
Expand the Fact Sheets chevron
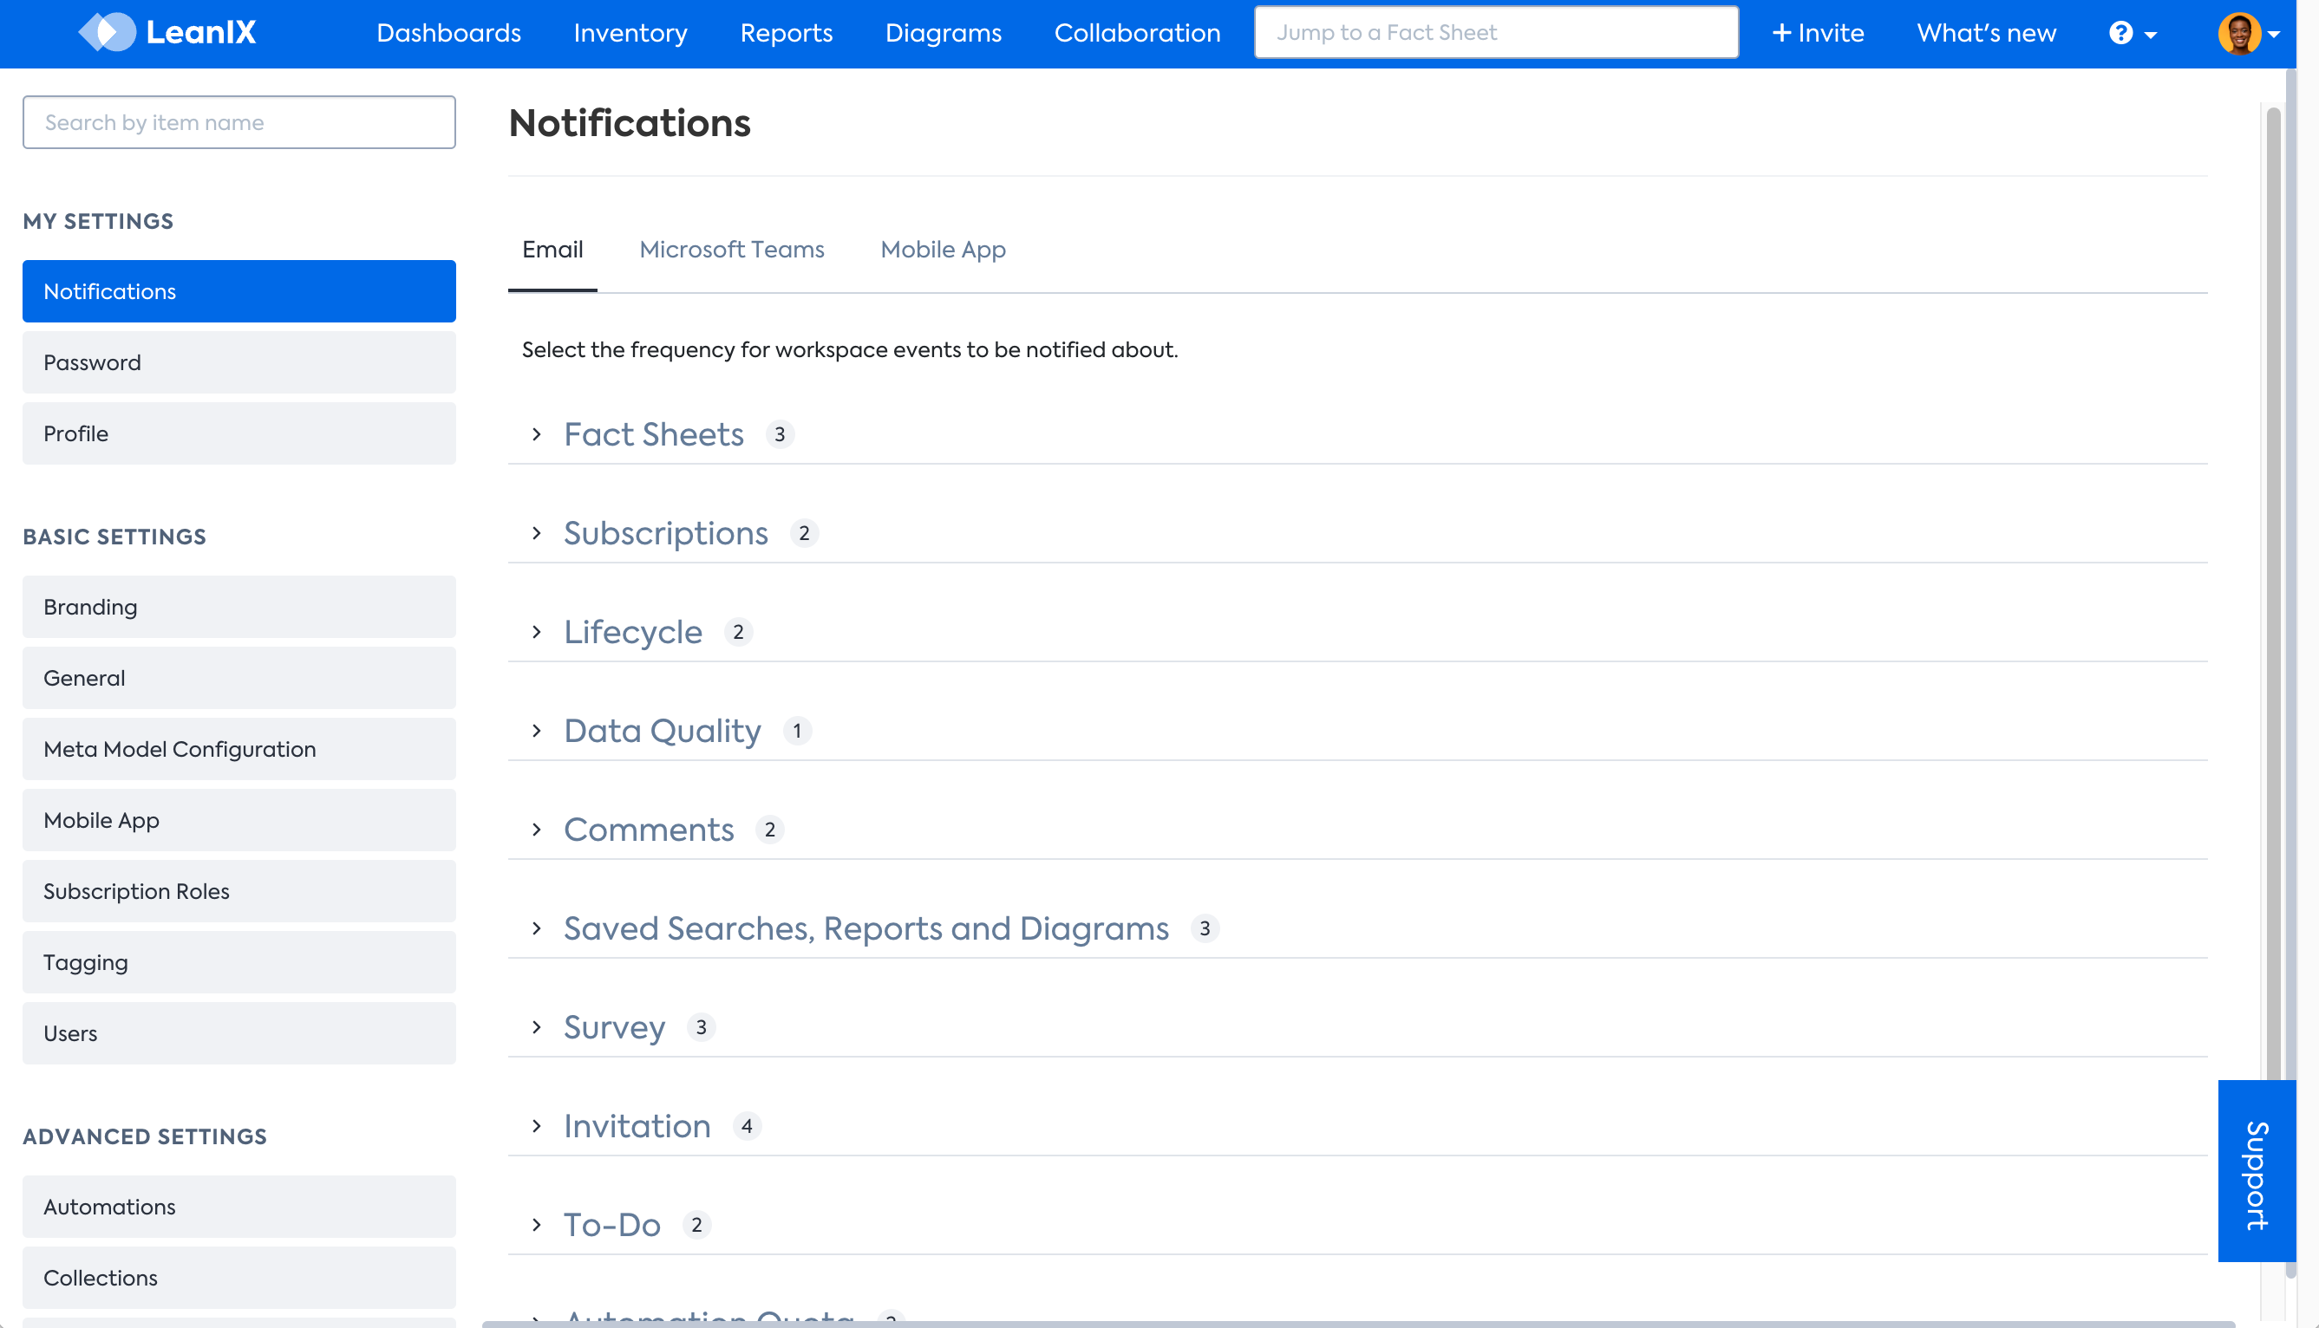click(x=538, y=434)
